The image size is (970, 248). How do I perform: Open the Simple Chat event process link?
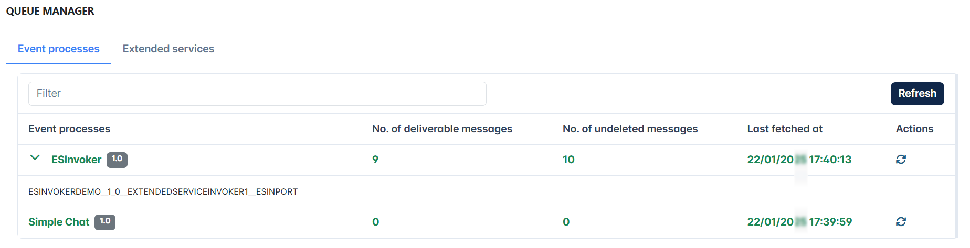tap(59, 222)
